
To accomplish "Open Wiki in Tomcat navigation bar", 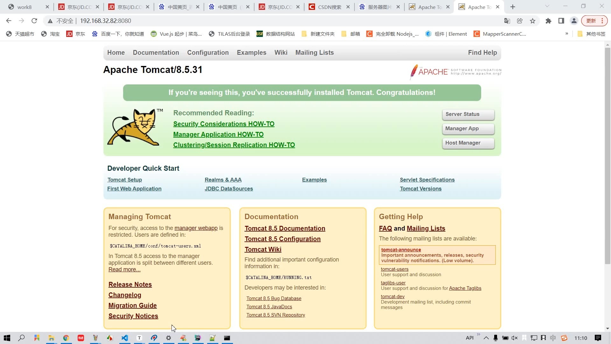I will [x=281, y=53].
